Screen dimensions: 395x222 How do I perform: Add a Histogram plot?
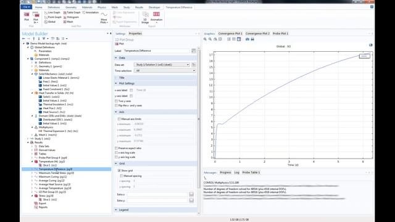tap(71, 17)
